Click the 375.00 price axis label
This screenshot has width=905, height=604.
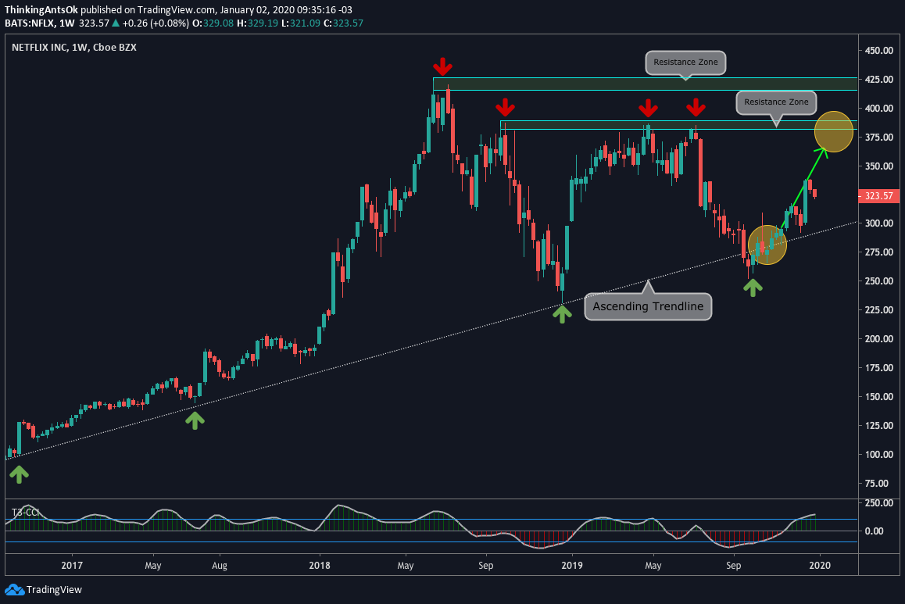tap(879, 138)
